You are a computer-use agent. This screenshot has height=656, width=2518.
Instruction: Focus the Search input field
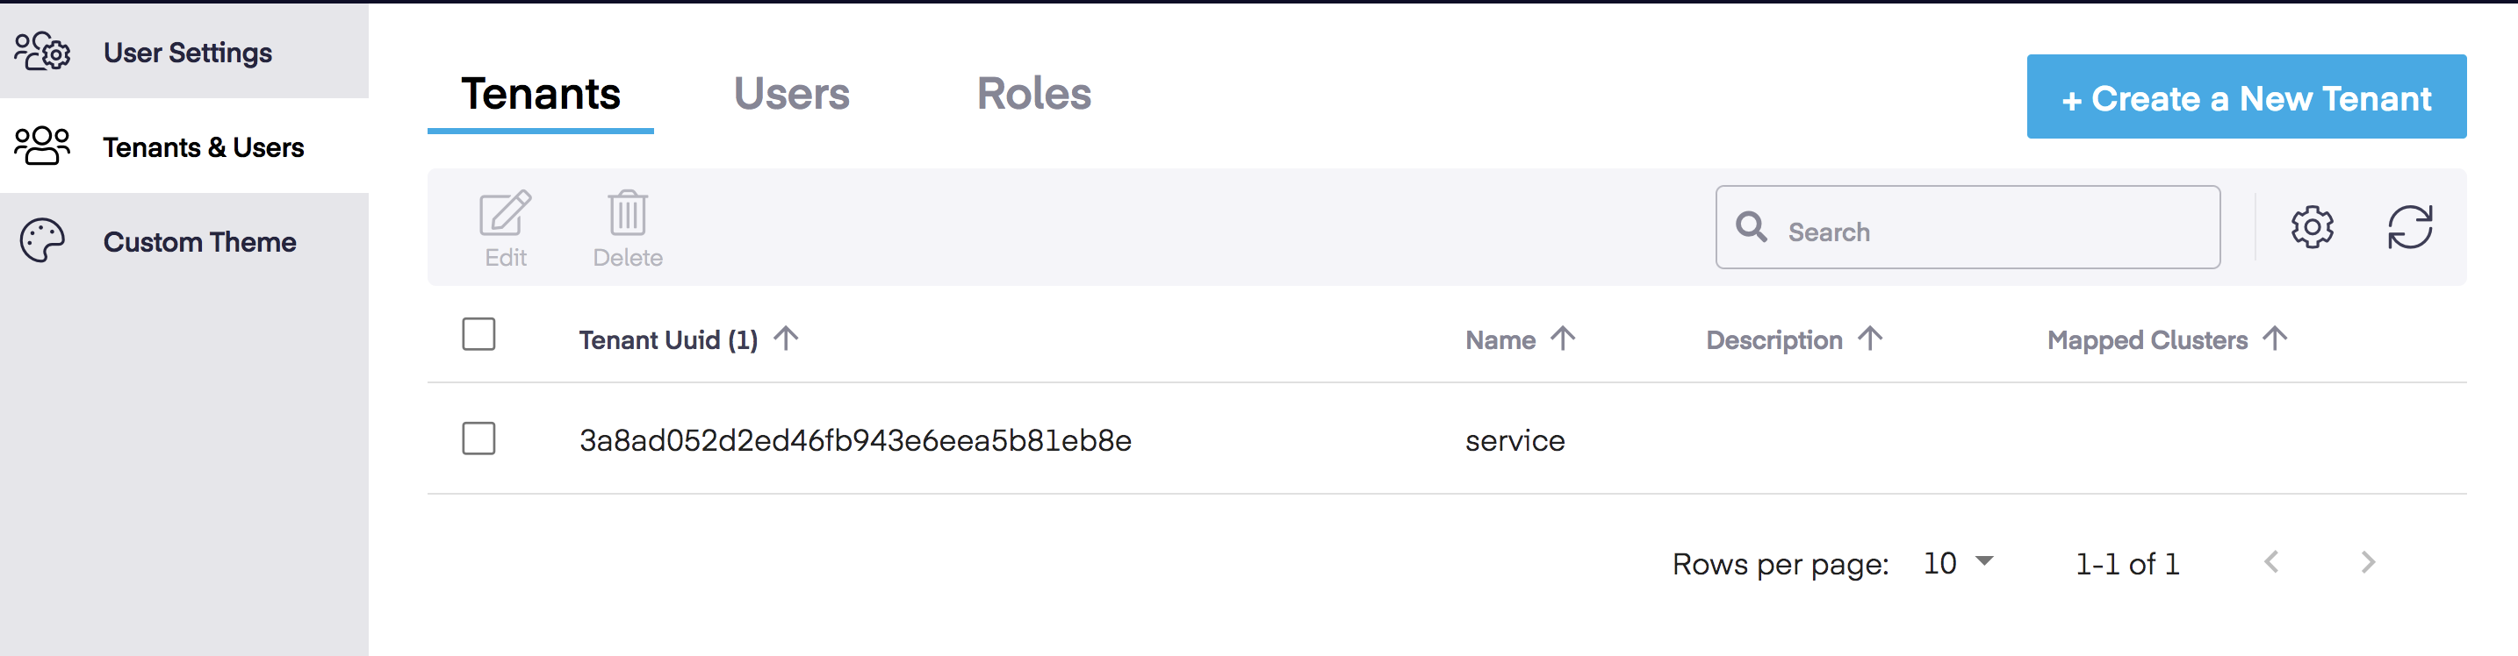(x=1968, y=227)
